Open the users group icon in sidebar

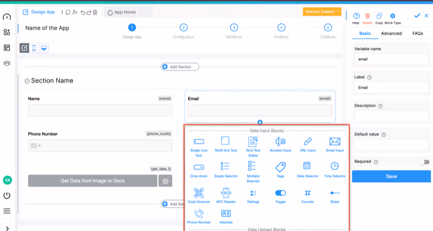point(7,63)
